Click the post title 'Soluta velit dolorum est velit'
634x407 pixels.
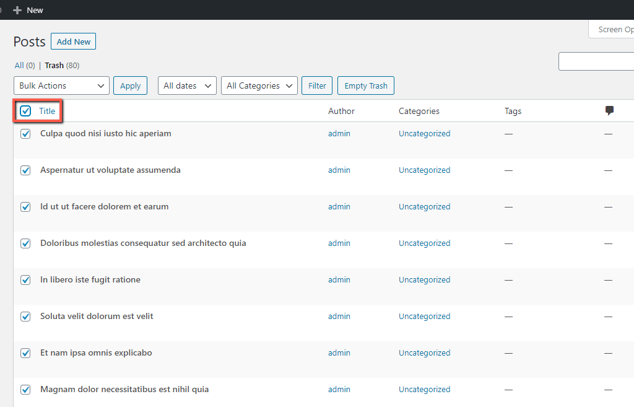[x=97, y=317]
